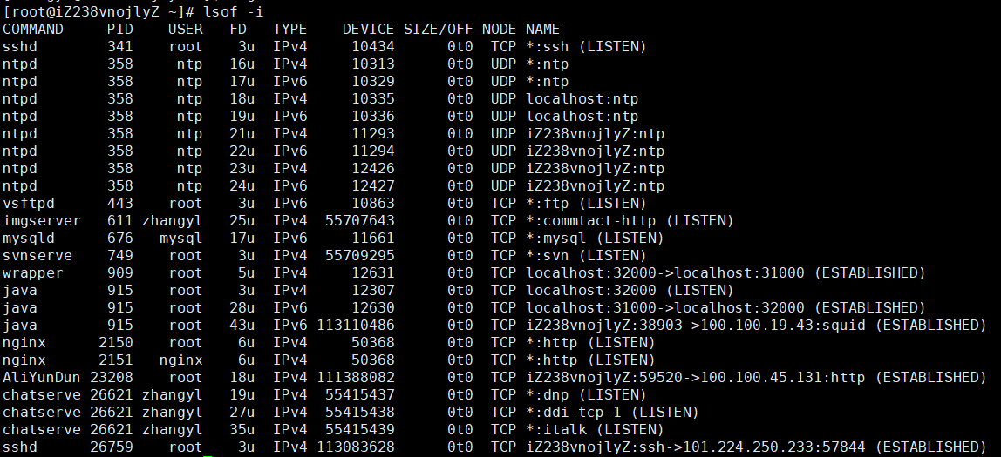Click the NAME column header
Screen dimensions: 1001x457
click(x=542, y=30)
